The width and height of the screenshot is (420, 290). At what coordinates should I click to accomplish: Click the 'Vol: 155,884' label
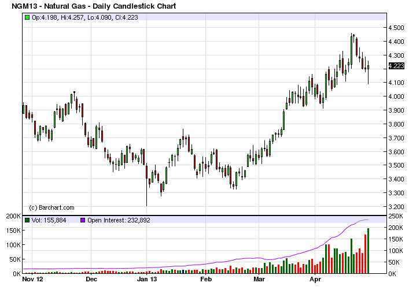(49, 220)
